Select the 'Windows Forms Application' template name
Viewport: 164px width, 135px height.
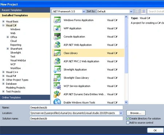click(78, 20)
